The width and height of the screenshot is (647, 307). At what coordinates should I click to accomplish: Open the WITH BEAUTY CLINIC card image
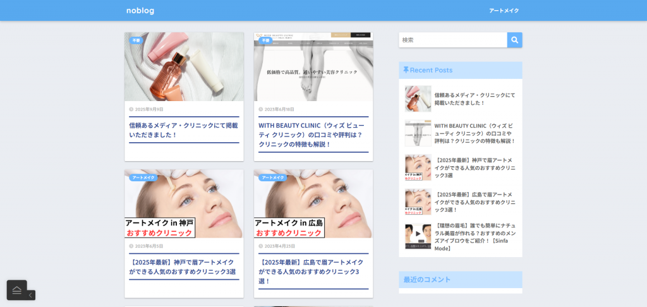[313, 67]
